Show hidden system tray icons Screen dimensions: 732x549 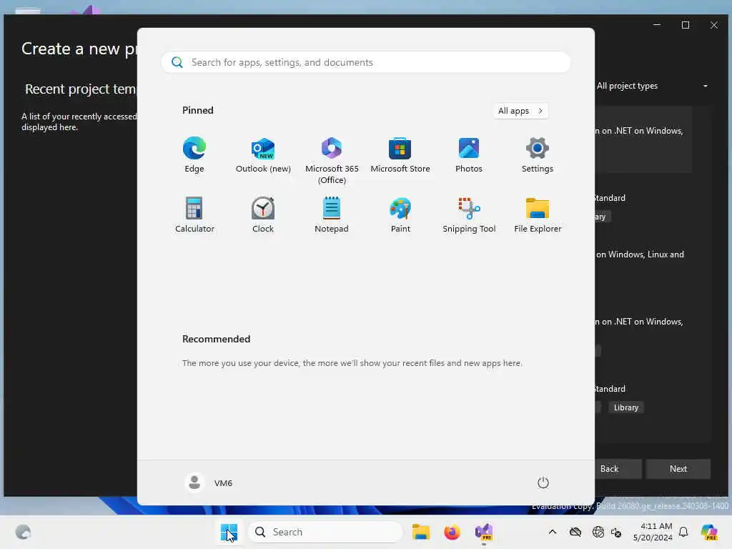pyautogui.click(x=553, y=532)
